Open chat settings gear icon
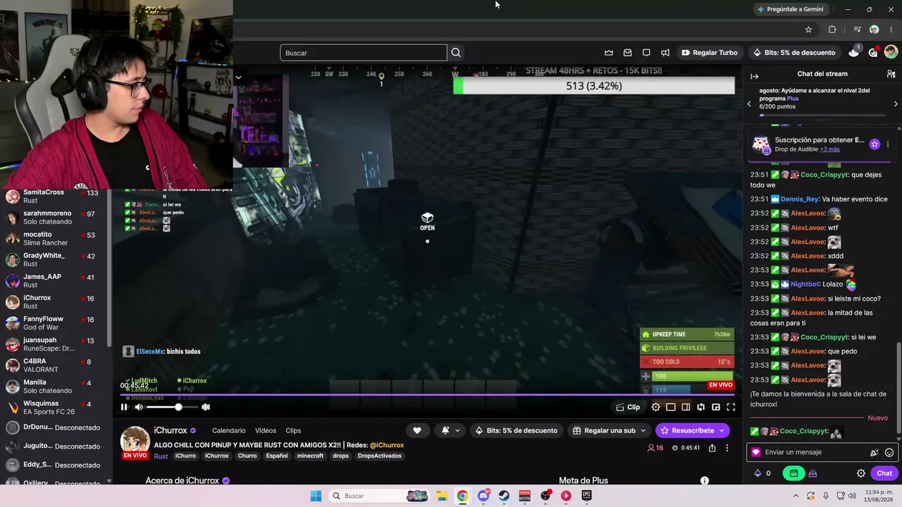The width and height of the screenshot is (902, 507). click(861, 474)
